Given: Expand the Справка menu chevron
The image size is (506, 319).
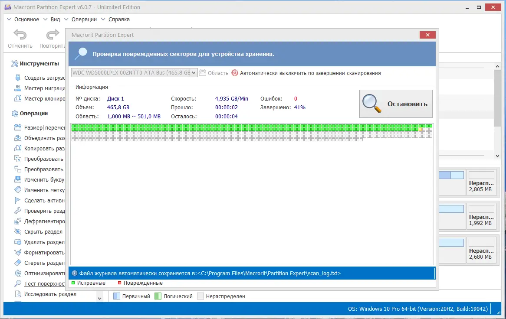Looking at the screenshot, I should click(x=103, y=20).
